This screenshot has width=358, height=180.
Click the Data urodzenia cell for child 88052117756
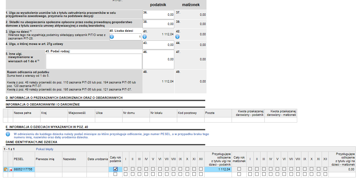click(98, 169)
